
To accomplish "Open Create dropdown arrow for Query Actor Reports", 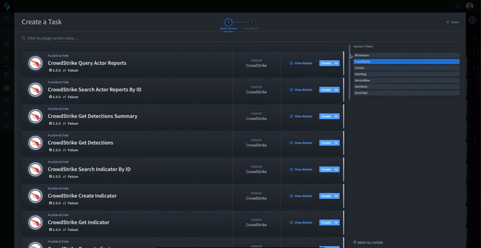I will click(x=336, y=63).
